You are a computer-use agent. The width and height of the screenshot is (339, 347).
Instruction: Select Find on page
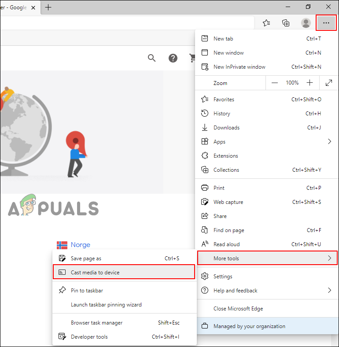267,230
